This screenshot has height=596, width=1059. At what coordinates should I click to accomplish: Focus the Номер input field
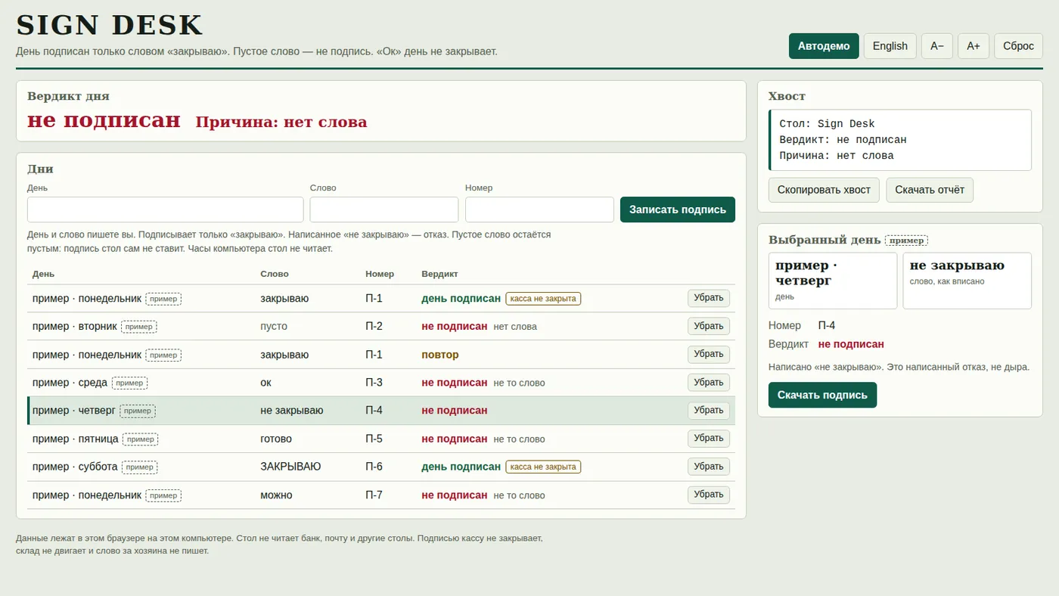click(x=539, y=210)
